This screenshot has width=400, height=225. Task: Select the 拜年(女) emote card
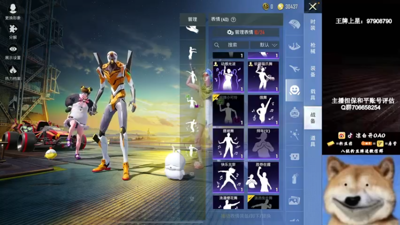263,143
